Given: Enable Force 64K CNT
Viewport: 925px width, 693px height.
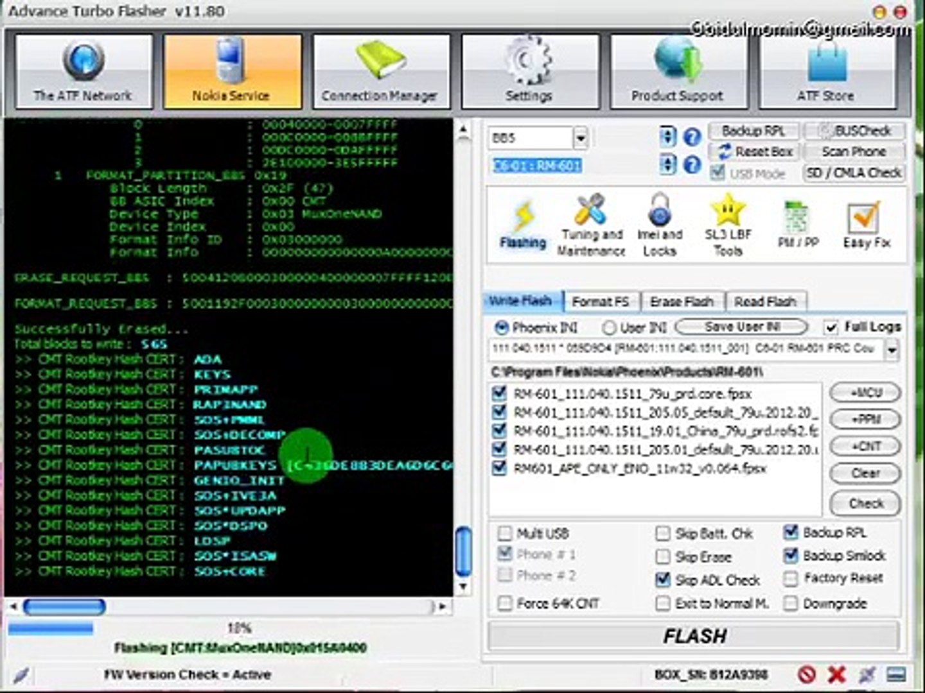Looking at the screenshot, I should (505, 603).
